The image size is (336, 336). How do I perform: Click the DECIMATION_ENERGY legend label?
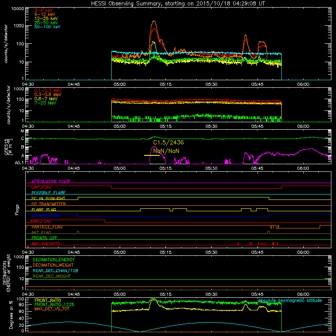(x=54, y=260)
